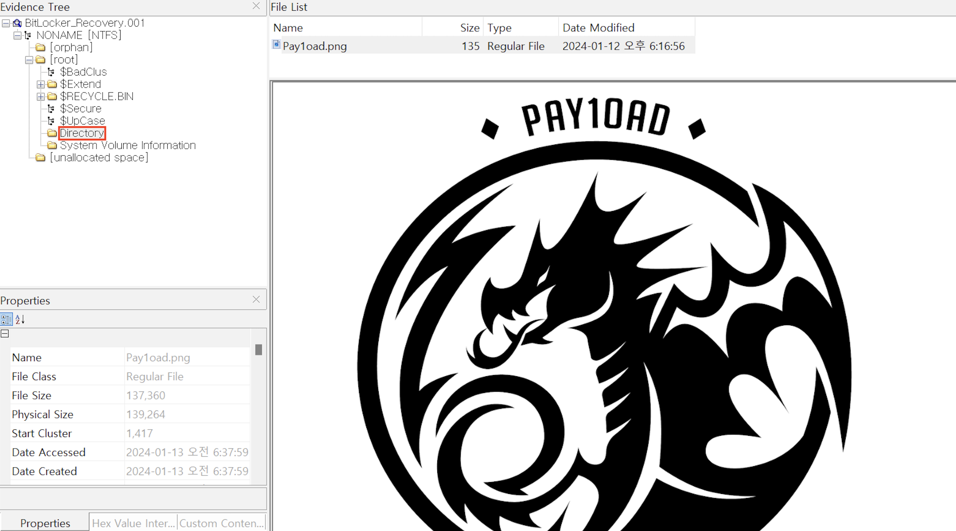
Task: Collapse the properties group section
Action: click(5, 334)
